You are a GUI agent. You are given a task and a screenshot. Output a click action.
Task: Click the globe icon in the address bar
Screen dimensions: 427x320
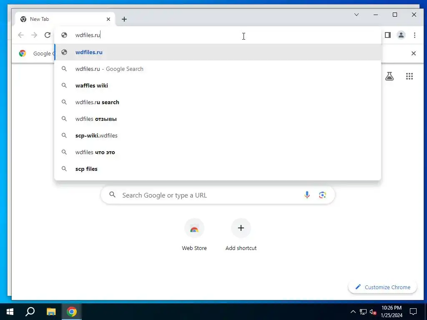tap(64, 35)
